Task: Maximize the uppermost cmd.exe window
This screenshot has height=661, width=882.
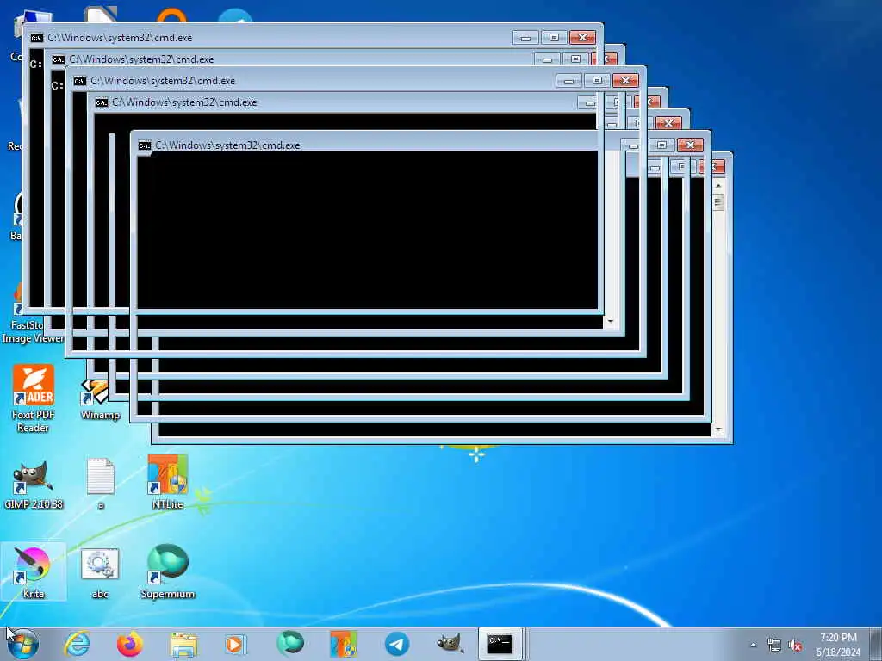Action: click(x=554, y=38)
